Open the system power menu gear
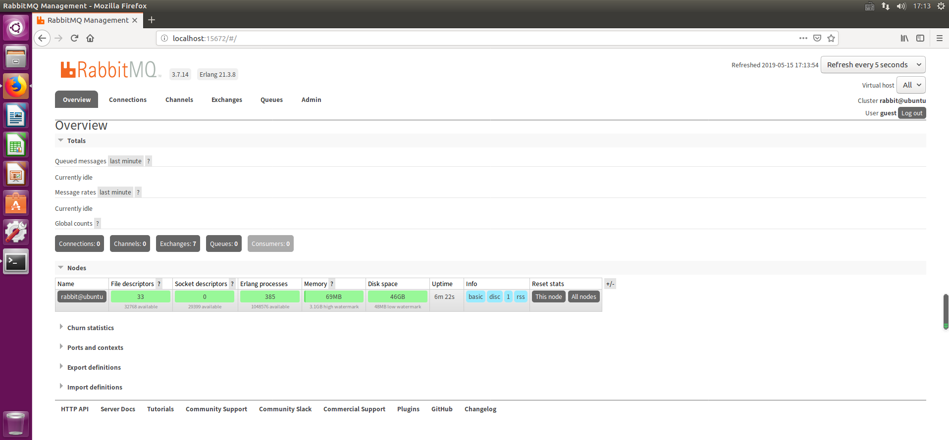The image size is (949, 440). tap(941, 6)
